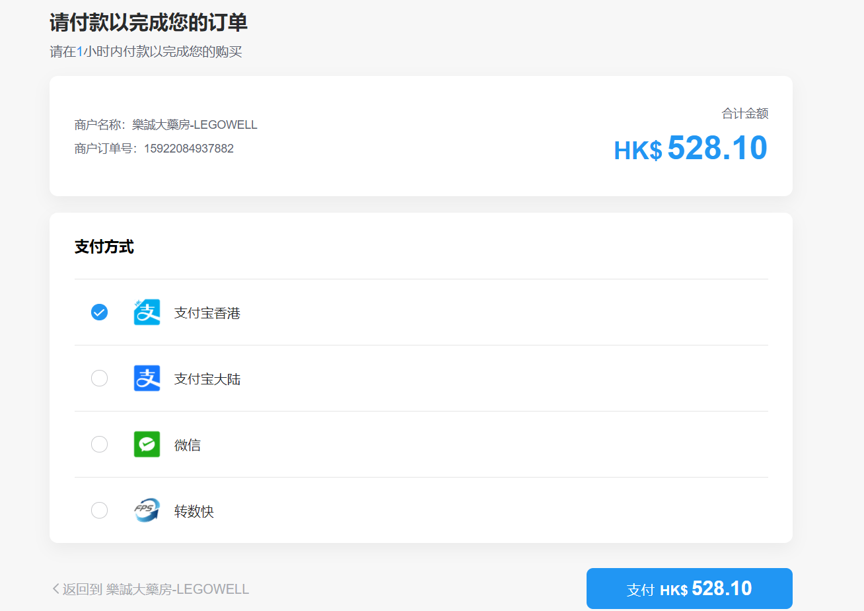
Task: Click the 支付宝大陆 text label
Action: (x=207, y=379)
